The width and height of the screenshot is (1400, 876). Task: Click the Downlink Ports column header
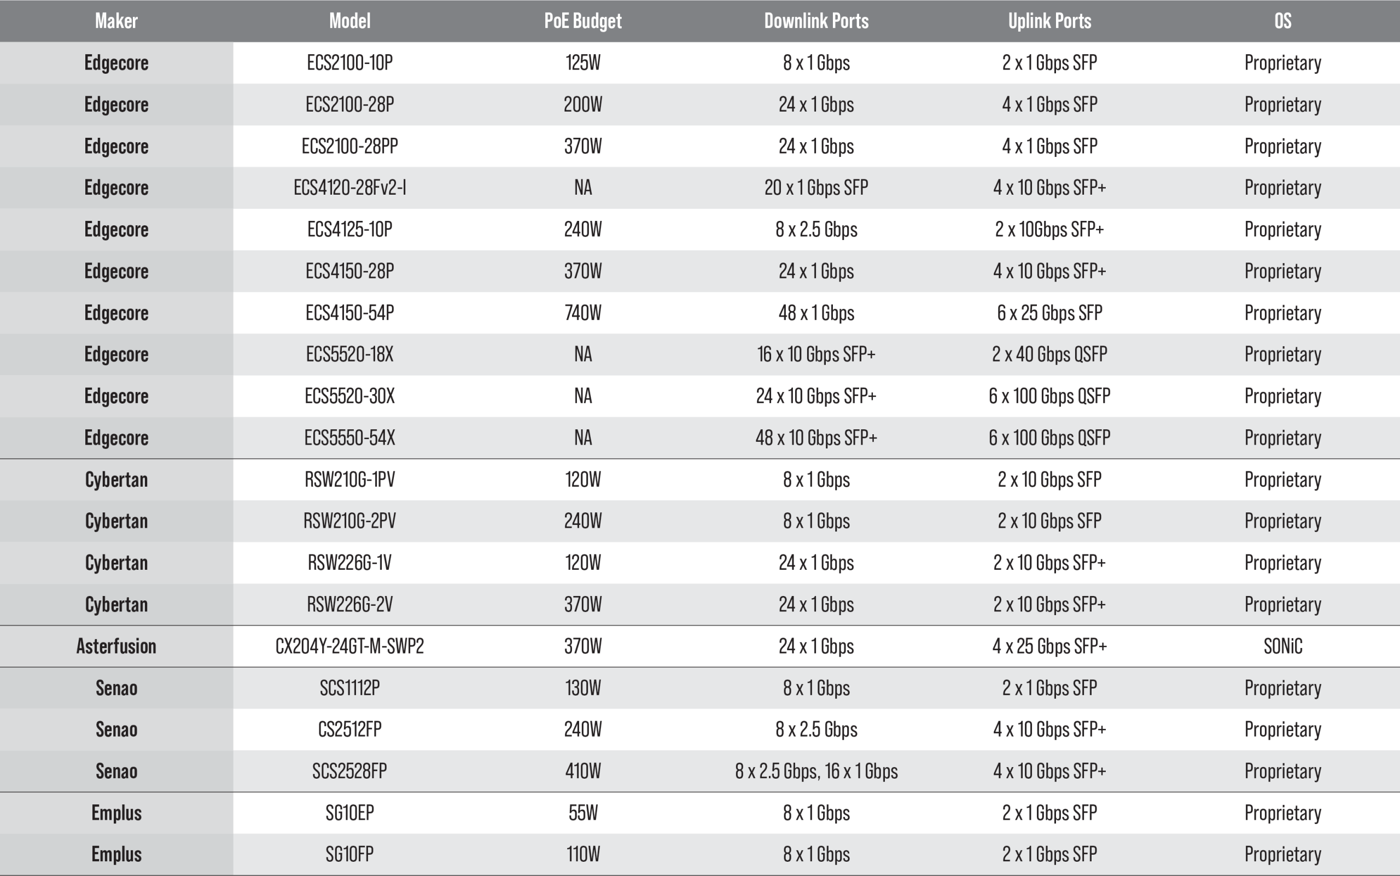tap(816, 21)
